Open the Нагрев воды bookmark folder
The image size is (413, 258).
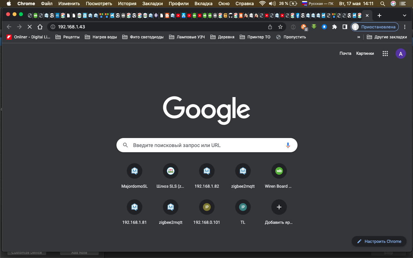[101, 37]
